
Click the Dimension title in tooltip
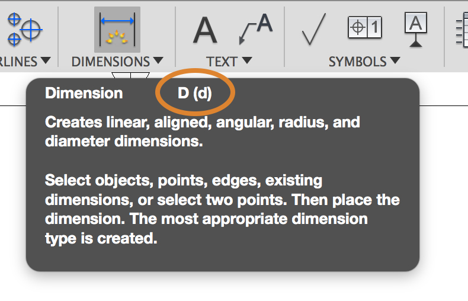(84, 93)
